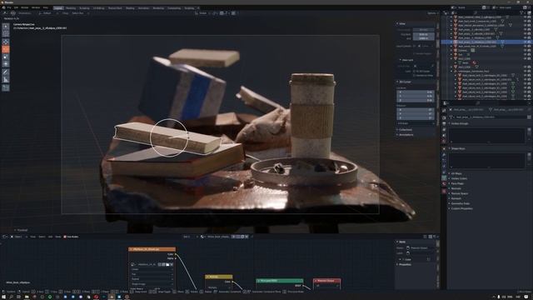Open image browse icon in Image Texture node
533x300 pixels.
coord(133,264)
